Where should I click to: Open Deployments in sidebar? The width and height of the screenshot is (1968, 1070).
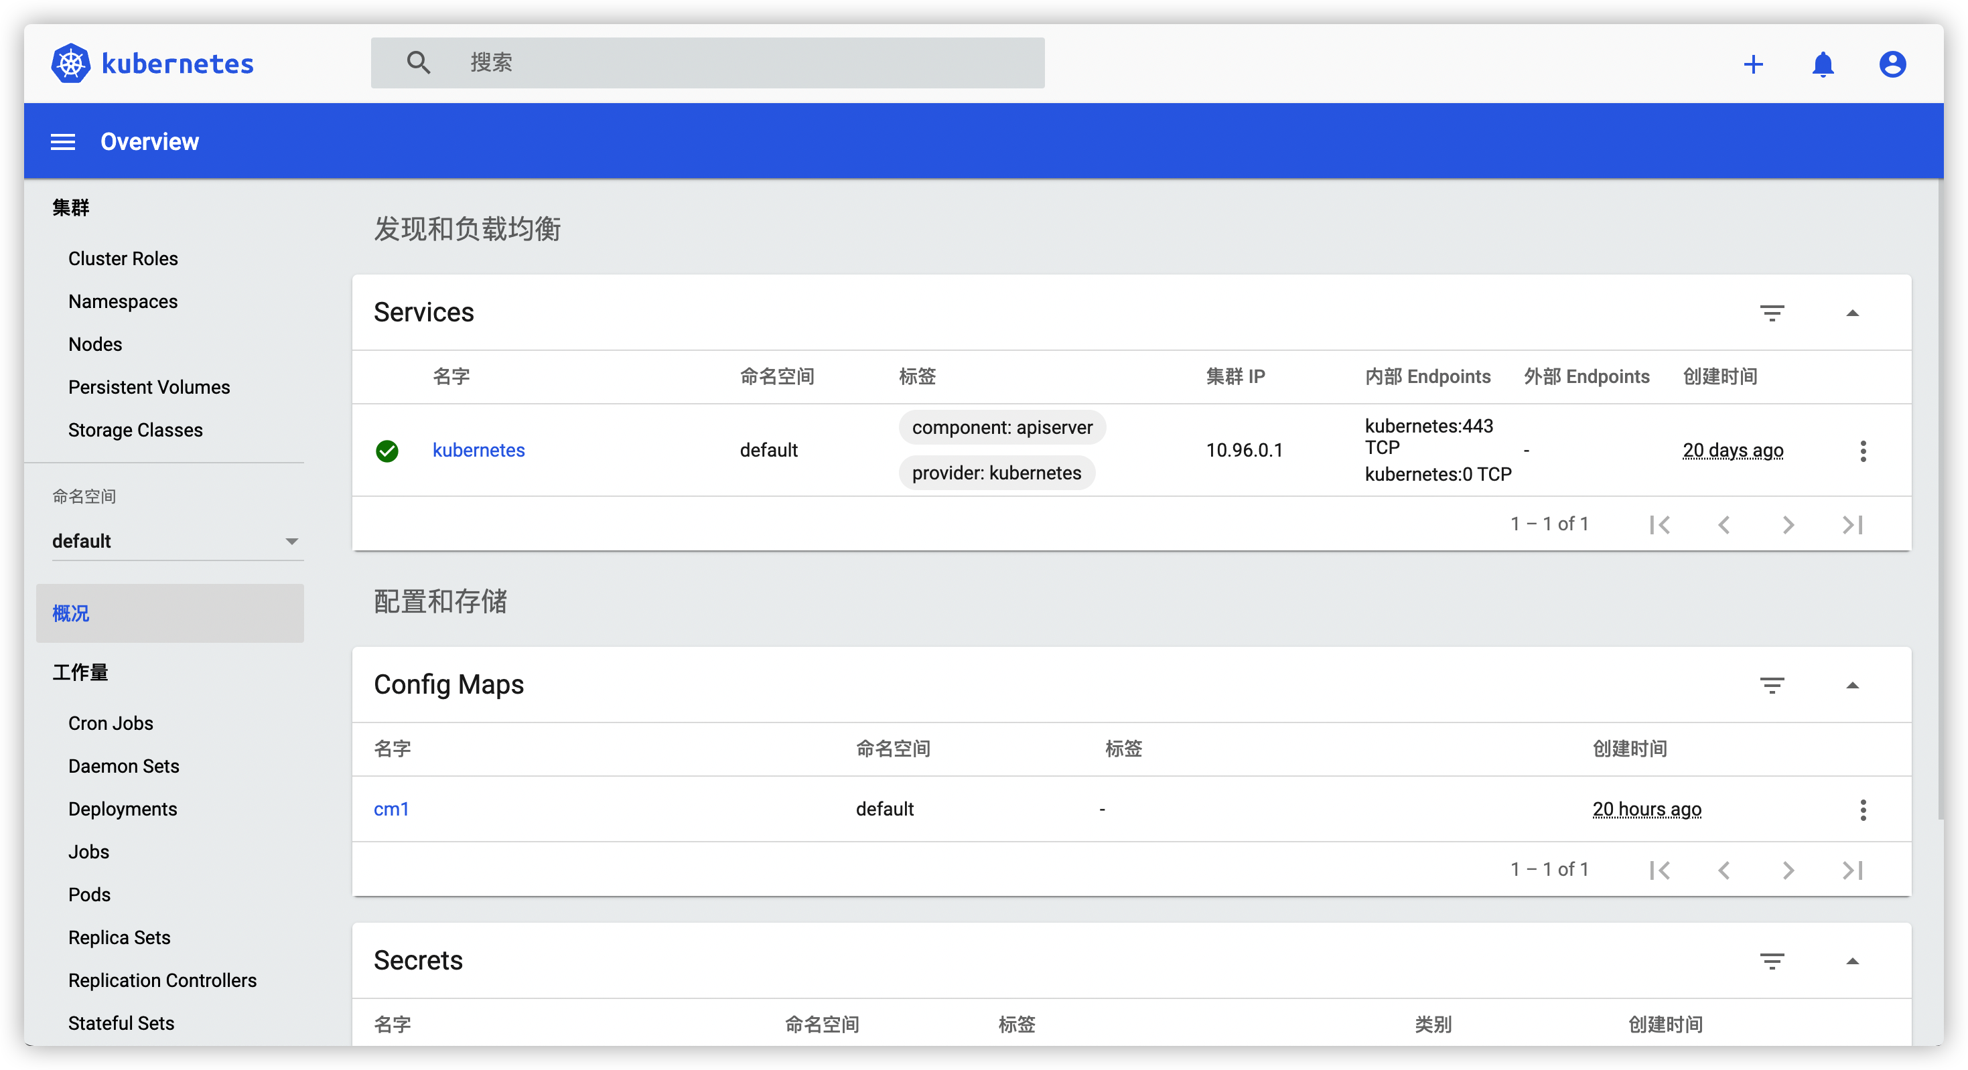pos(122,809)
